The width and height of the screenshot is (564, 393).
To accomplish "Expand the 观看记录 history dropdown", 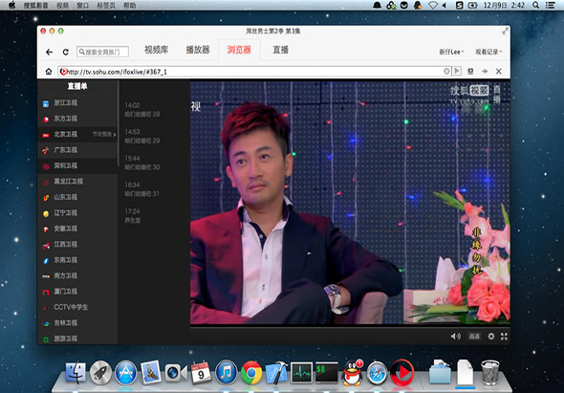I will tap(488, 52).
